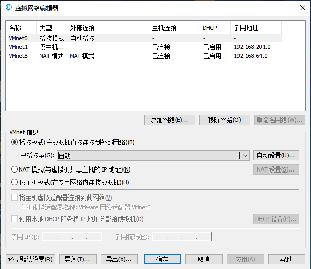Click the globe icon in title bar
Screen dimensions: 311x269
(9, 8)
